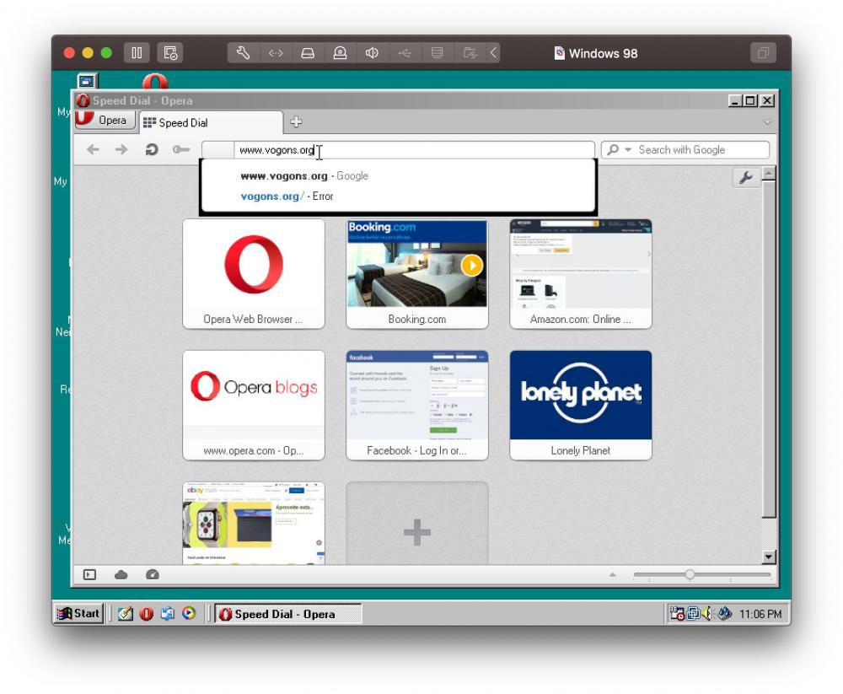Click the forward navigation arrow
This screenshot has width=843, height=694.
pos(121,150)
